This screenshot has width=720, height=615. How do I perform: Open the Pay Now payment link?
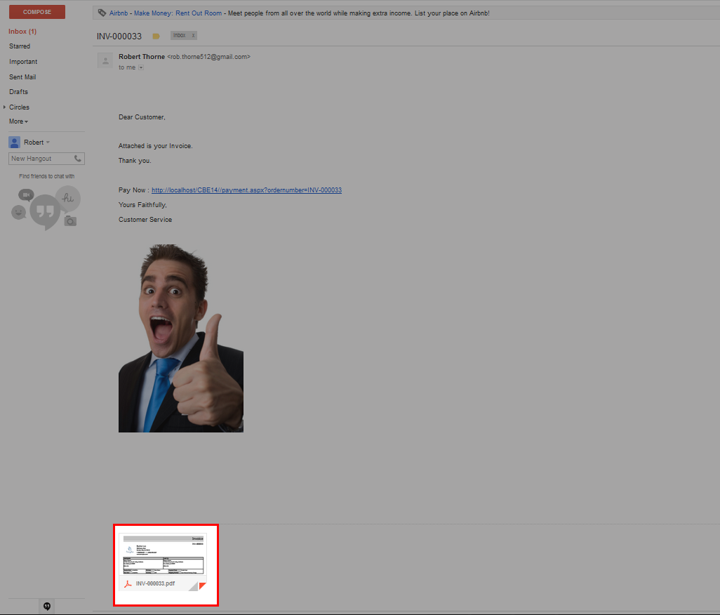tap(246, 190)
